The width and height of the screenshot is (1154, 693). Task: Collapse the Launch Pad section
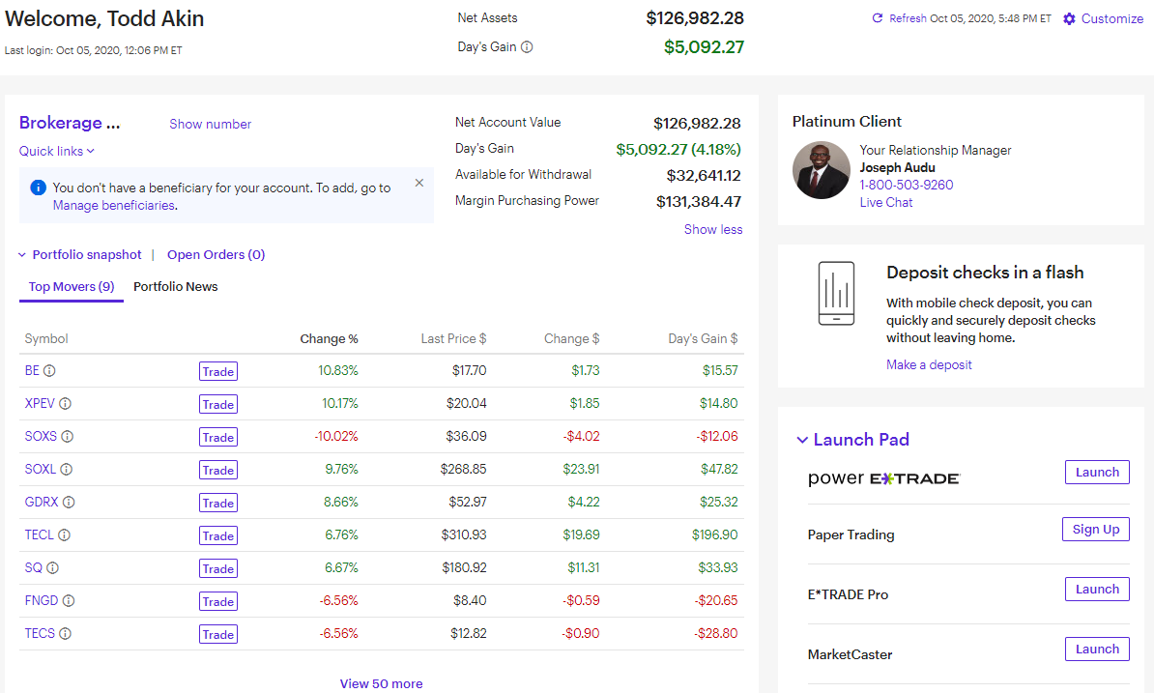[802, 439]
